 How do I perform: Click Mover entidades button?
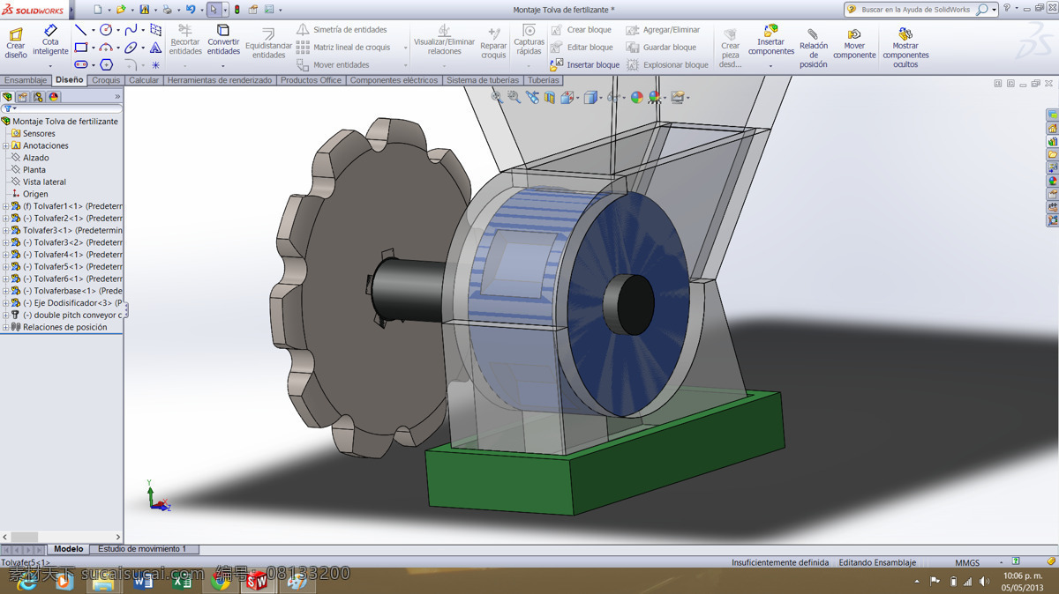333,65
